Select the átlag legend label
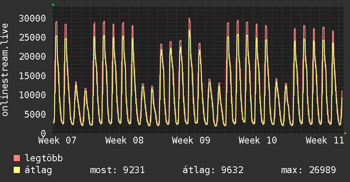Screen dimensions: 350x182 tap(38, 170)
